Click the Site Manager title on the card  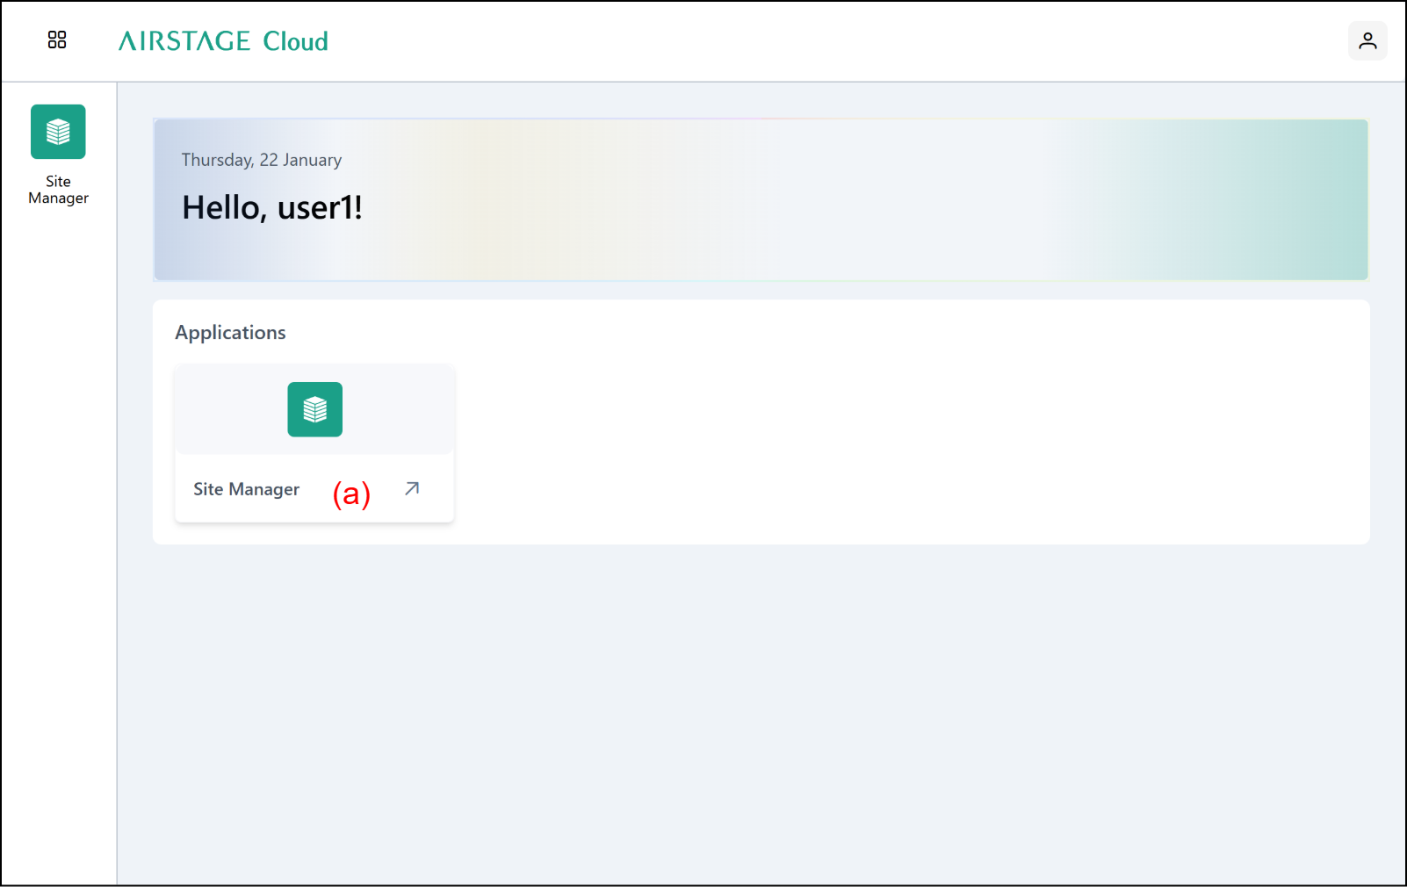[x=246, y=489]
